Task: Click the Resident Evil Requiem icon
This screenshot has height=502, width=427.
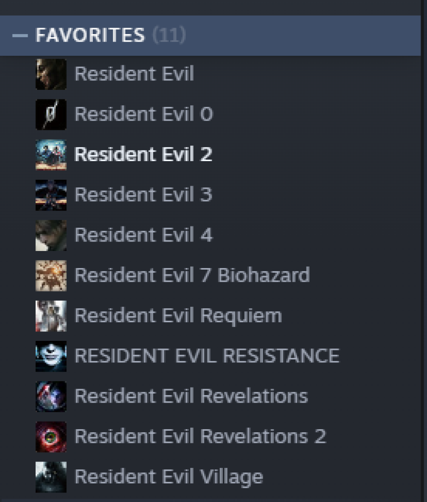Action: tap(51, 316)
